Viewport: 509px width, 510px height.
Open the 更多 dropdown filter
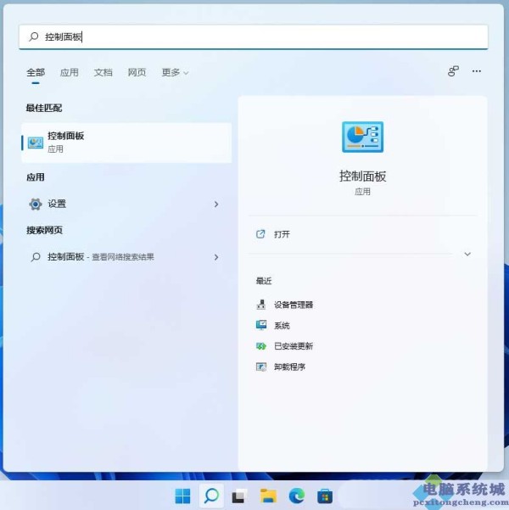coord(175,72)
